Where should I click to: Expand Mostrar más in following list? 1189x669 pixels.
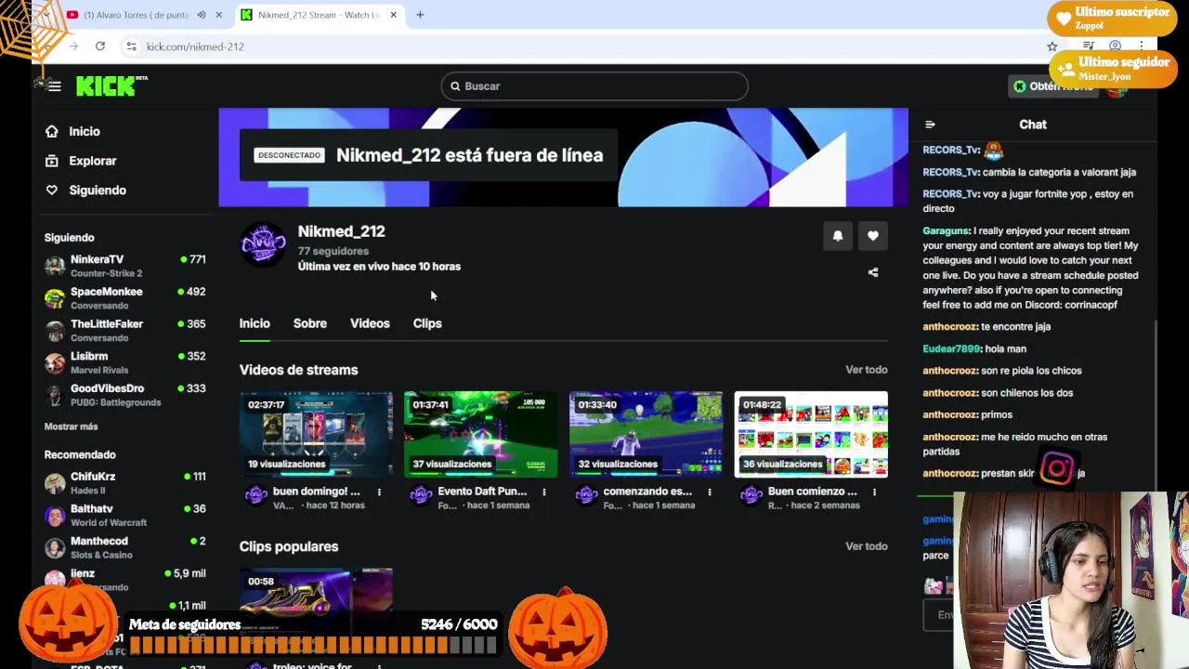pos(72,426)
